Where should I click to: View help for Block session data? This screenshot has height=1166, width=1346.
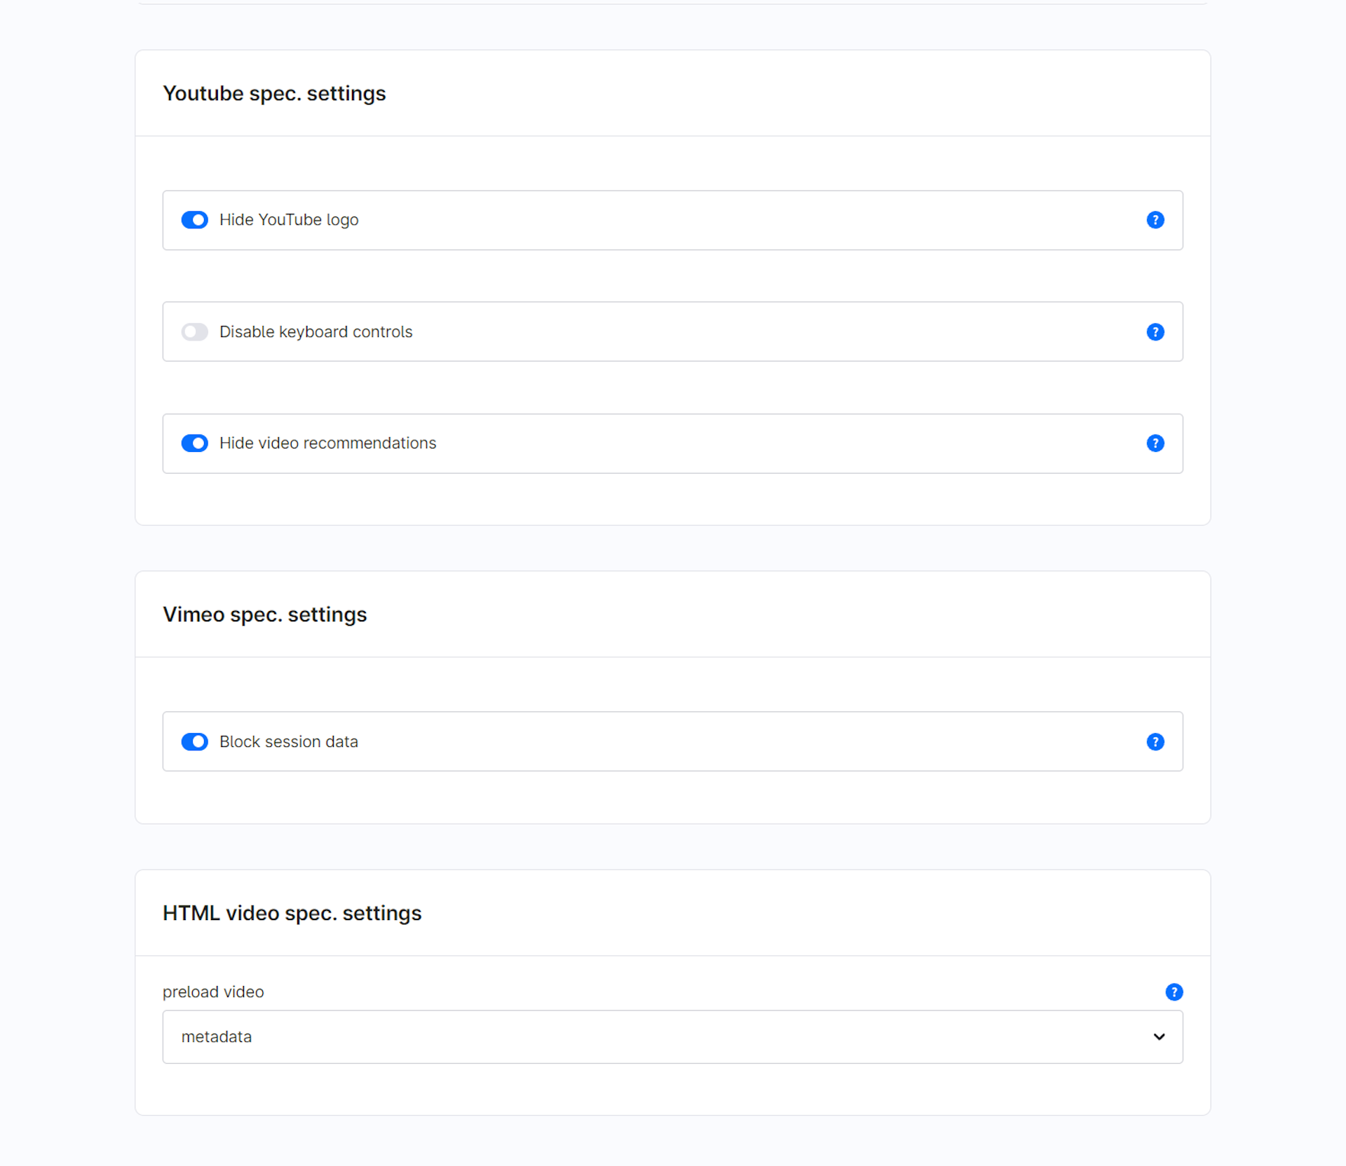1155,742
